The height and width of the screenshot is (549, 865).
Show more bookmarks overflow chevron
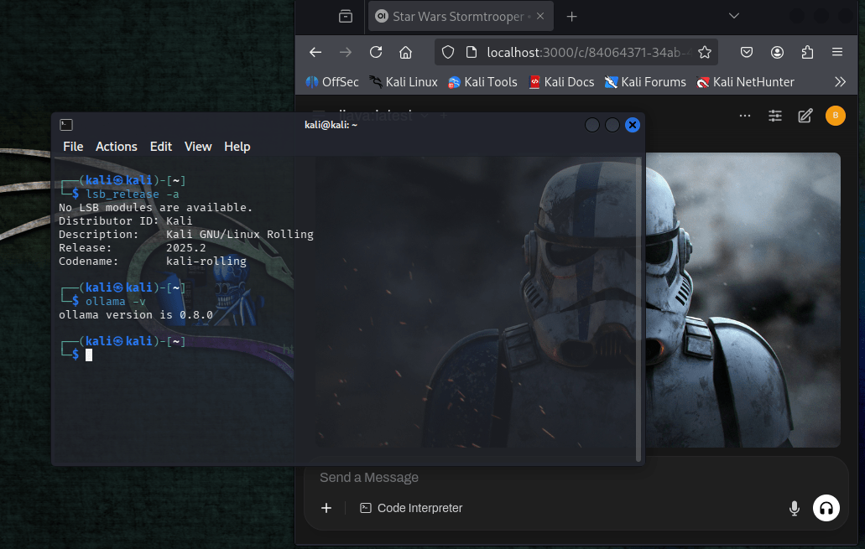[x=840, y=82]
